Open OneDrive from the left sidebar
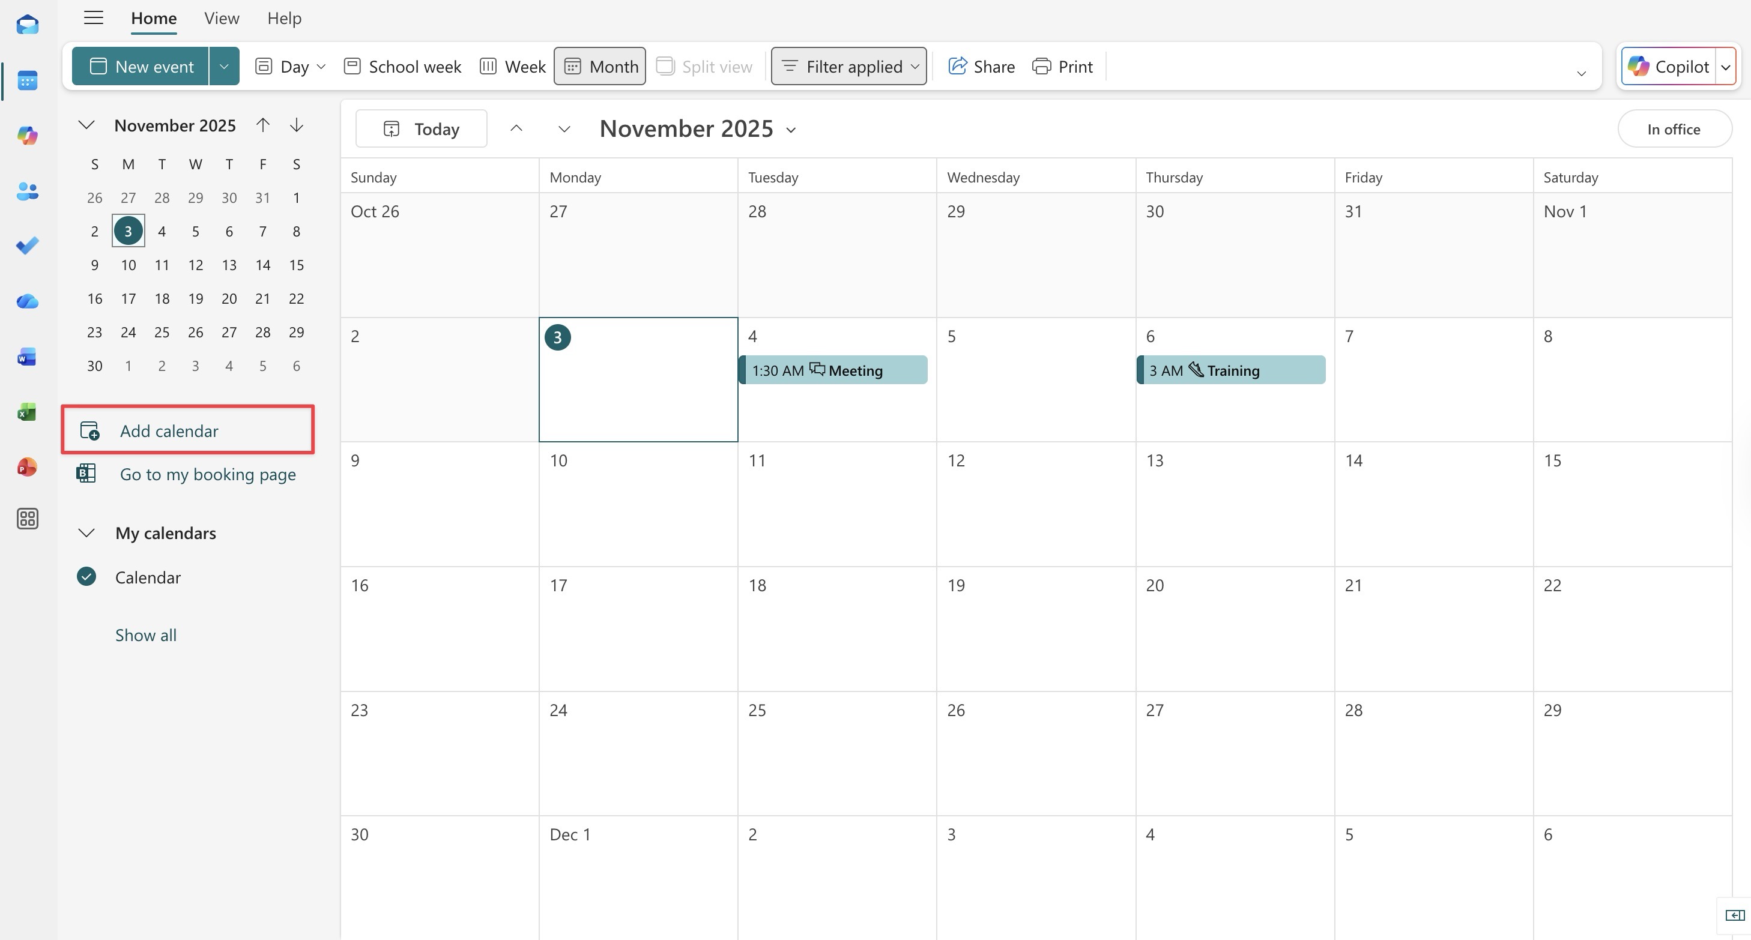 point(27,301)
